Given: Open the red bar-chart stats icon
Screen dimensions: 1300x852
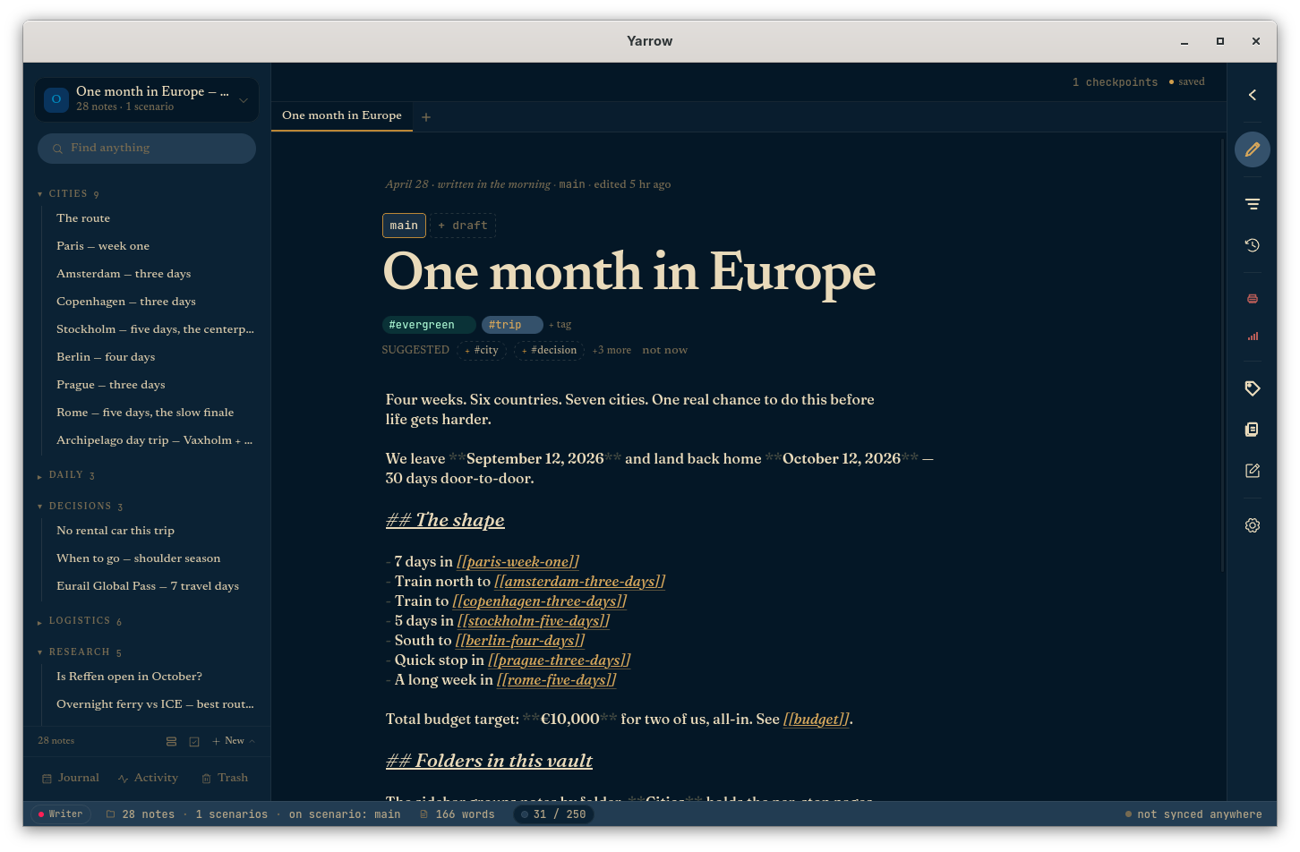Looking at the screenshot, I should [x=1253, y=337].
